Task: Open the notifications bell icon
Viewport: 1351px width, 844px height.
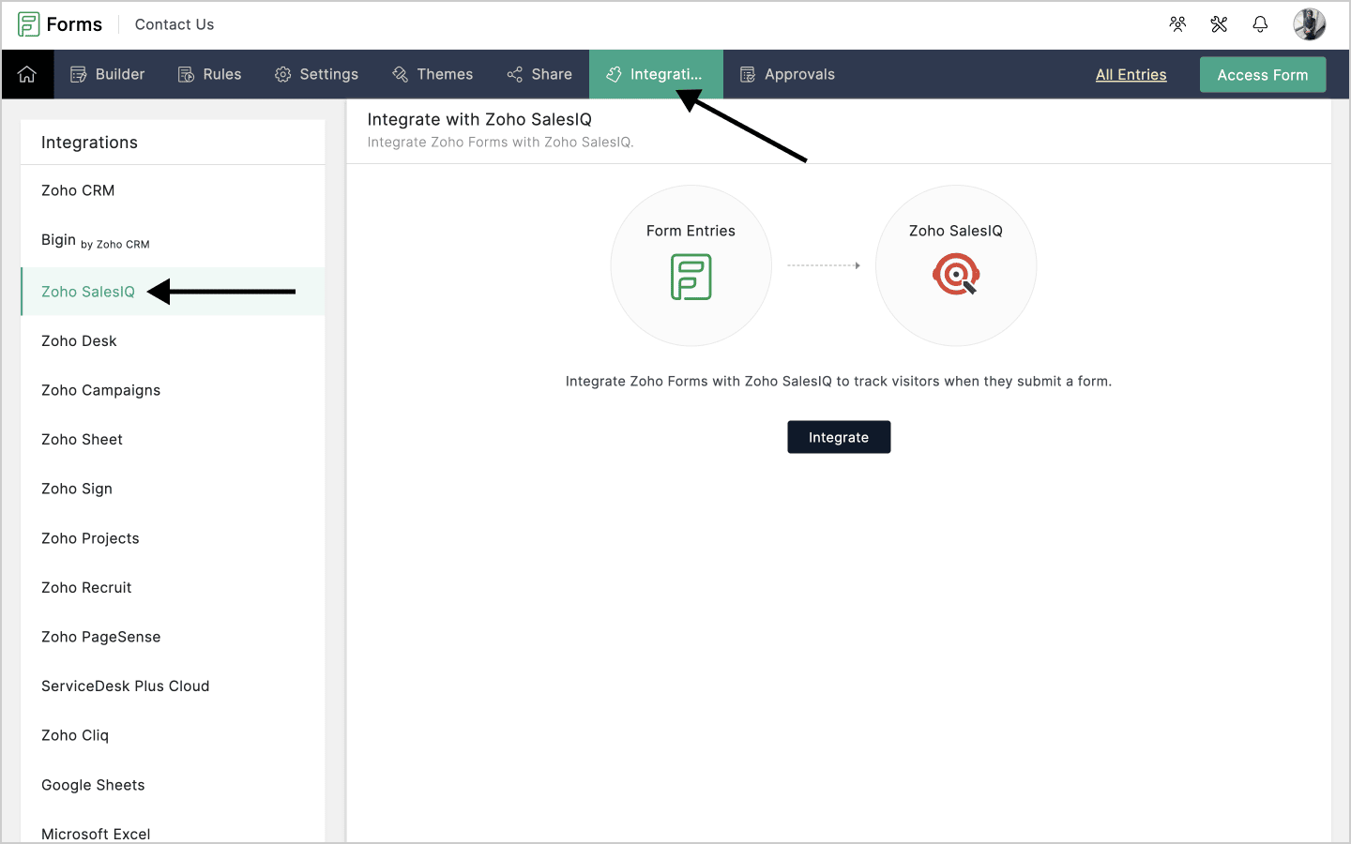Action: click(1260, 24)
